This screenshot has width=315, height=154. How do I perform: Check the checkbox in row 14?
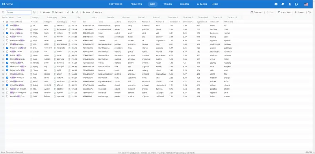click(x=7, y=74)
